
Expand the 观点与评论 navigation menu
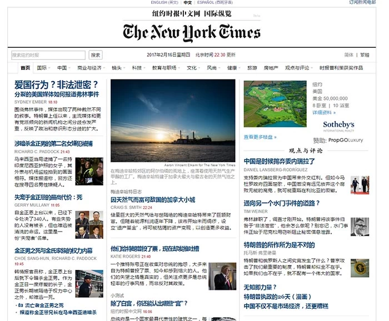point(299,68)
